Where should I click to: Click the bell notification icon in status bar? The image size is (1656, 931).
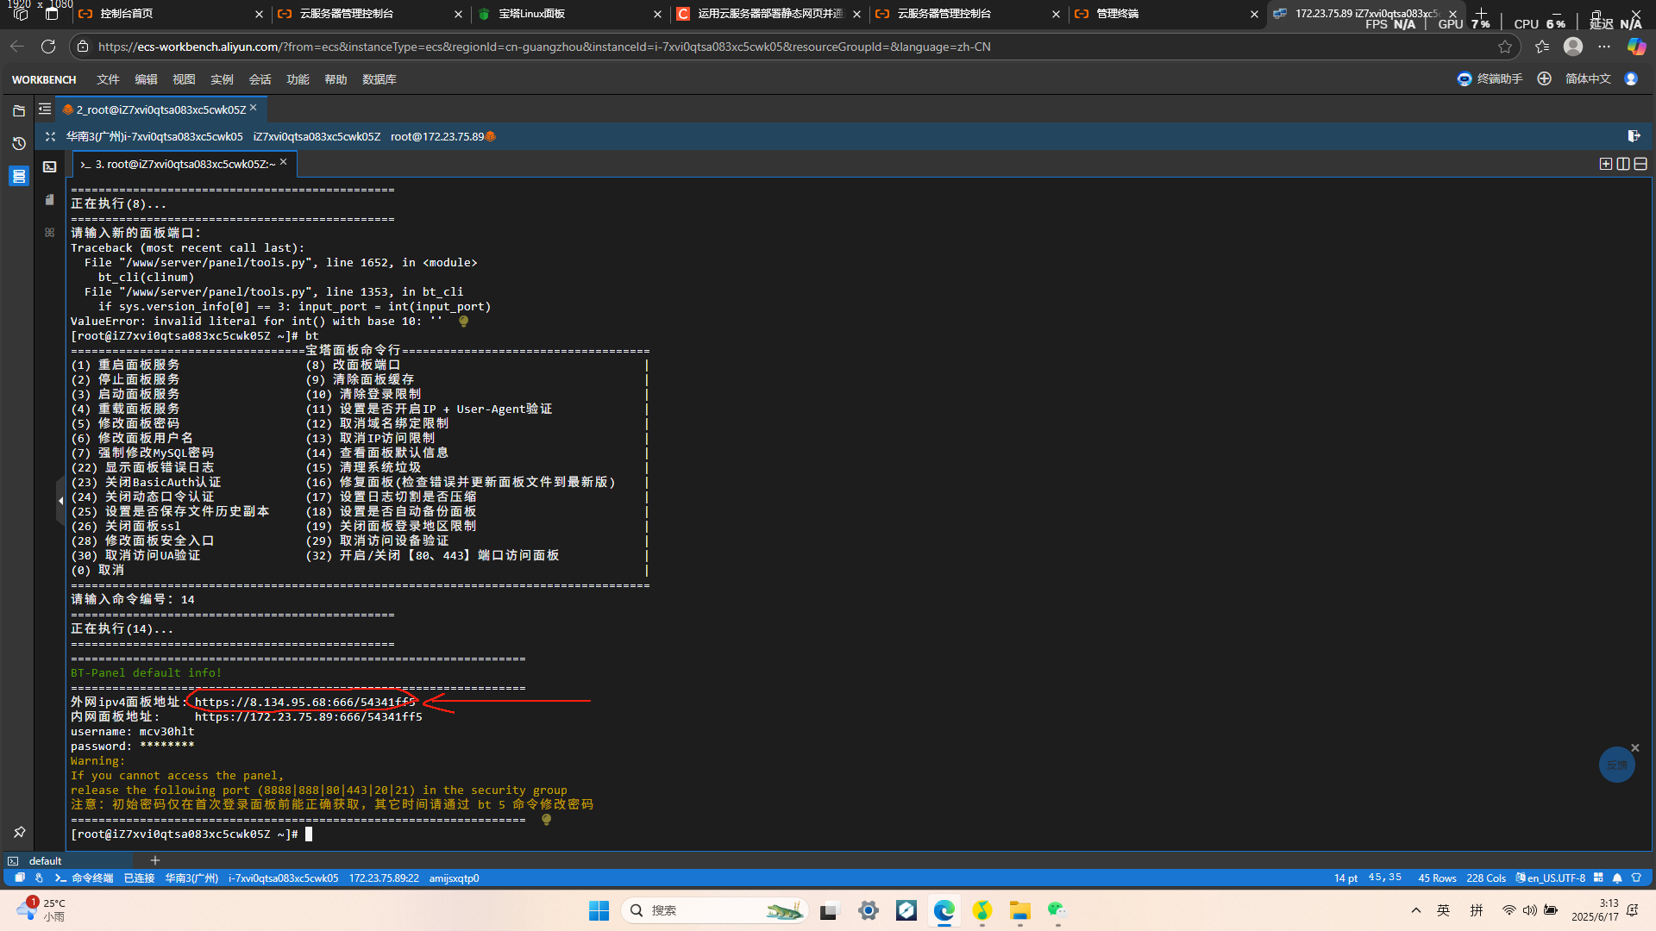[x=1617, y=878]
